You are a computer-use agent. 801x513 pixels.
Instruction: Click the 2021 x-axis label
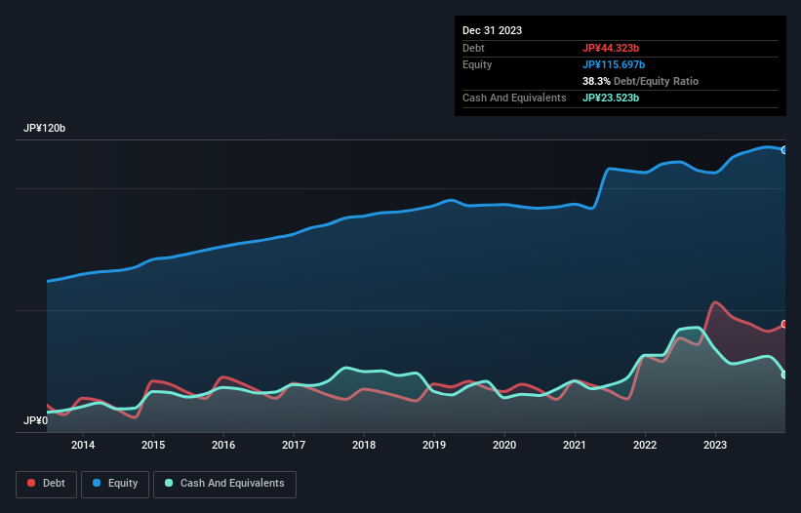(x=575, y=445)
